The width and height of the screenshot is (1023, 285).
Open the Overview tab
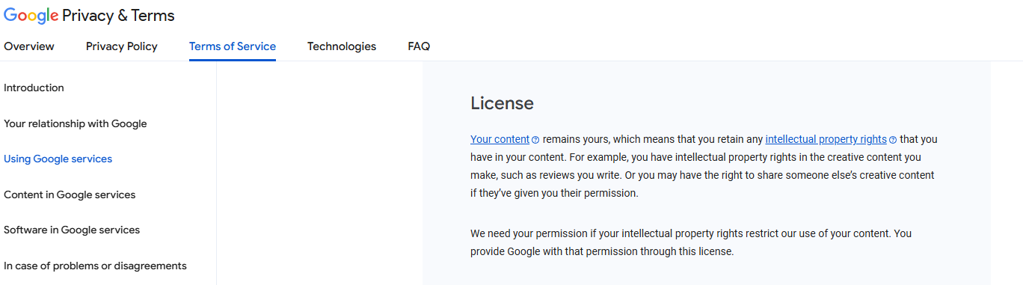[29, 46]
